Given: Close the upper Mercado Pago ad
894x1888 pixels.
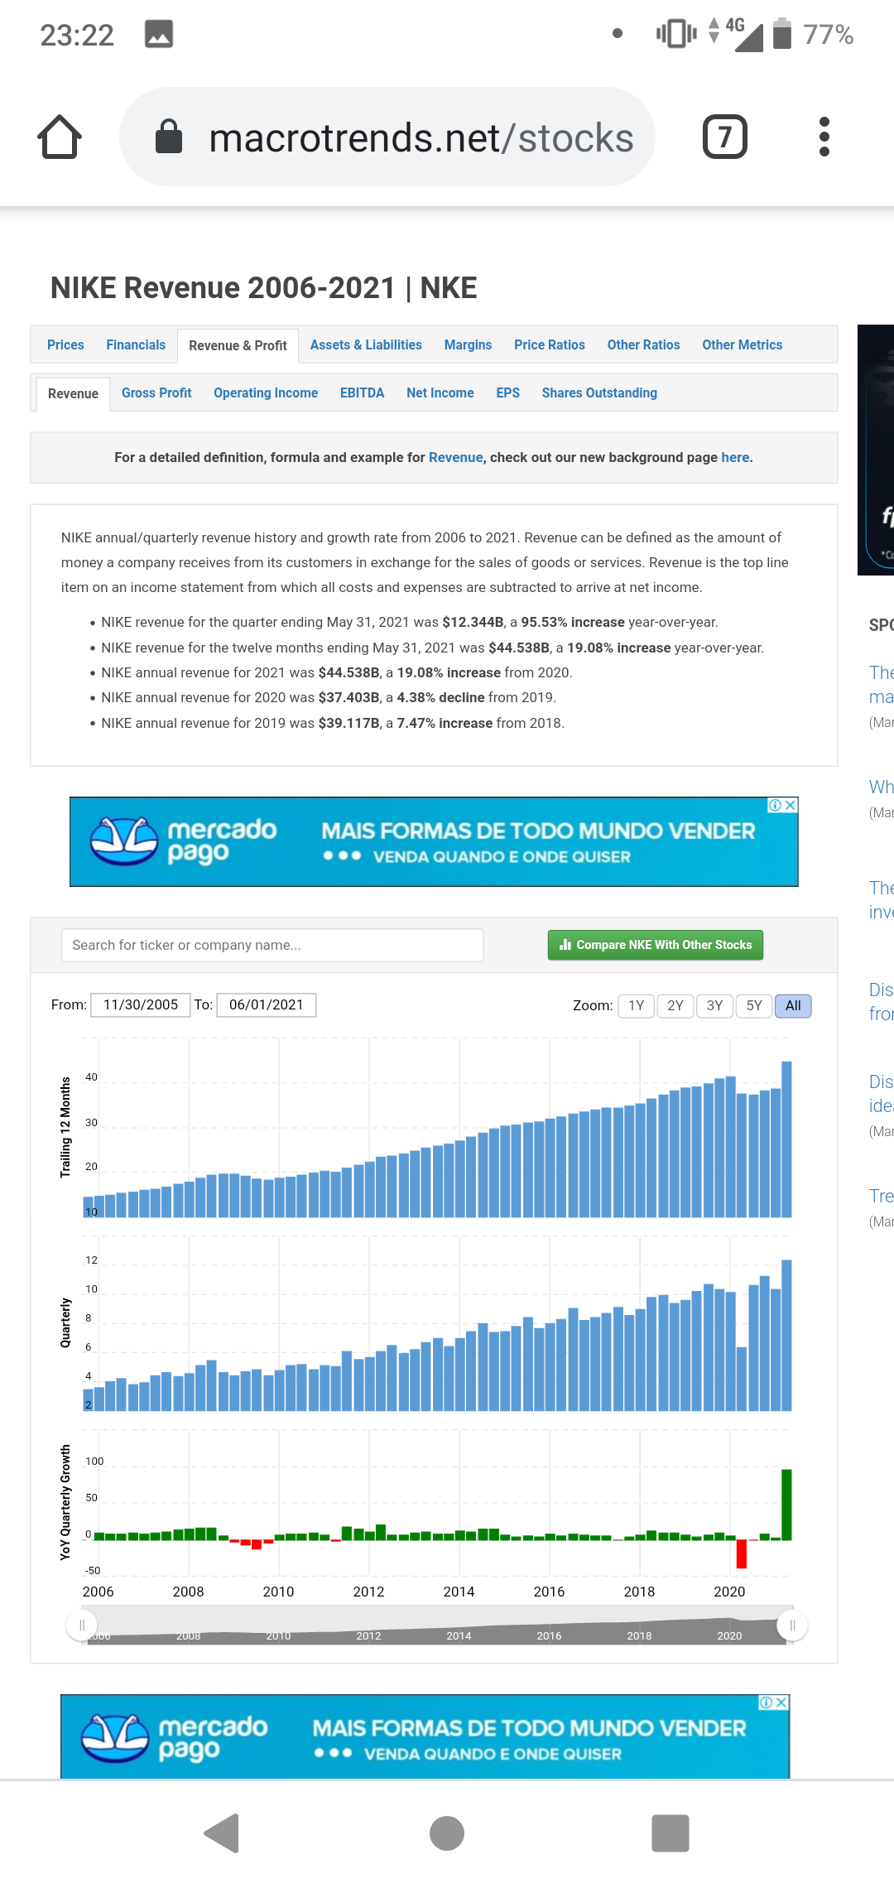Looking at the screenshot, I should 791,805.
